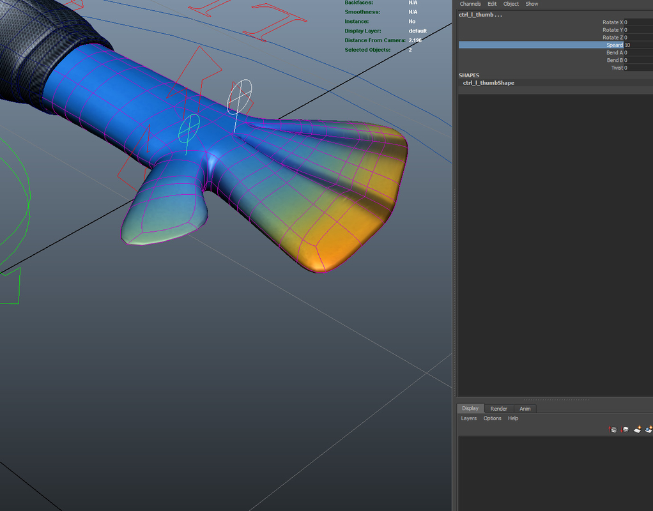Open the channel box Edit menu
The width and height of the screenshot is (653, 511).
(492, 4)
